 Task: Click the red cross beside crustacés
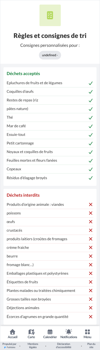pyautogui.click(x=91, y=230)
